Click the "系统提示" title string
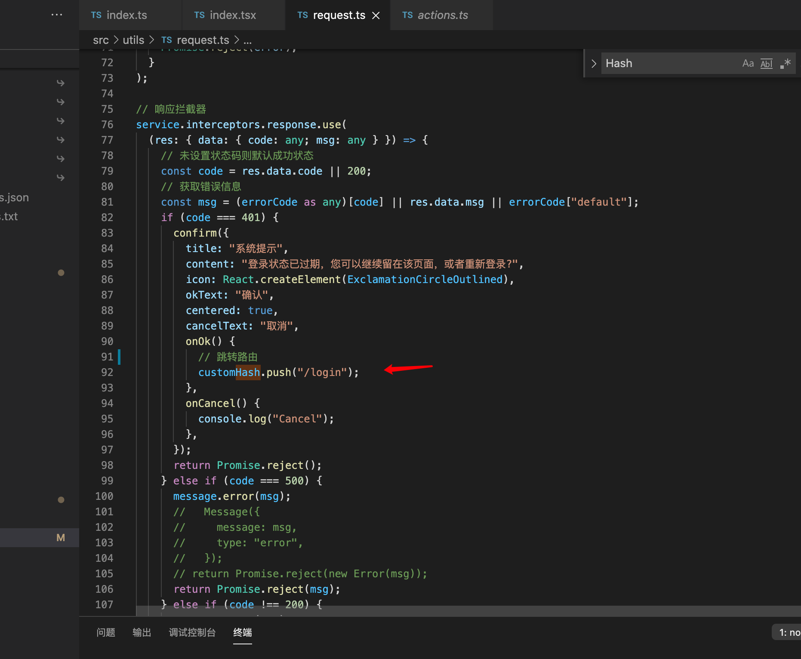The image size is (801, 659). [x=256, y=249]
